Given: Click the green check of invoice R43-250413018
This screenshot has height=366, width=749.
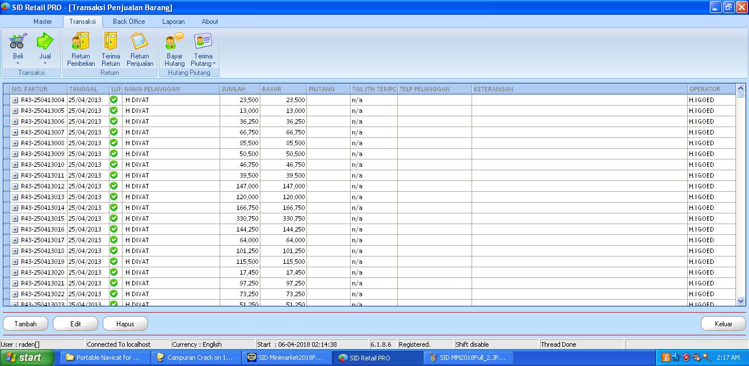Looking at the screenshot, I should (113, 250).
